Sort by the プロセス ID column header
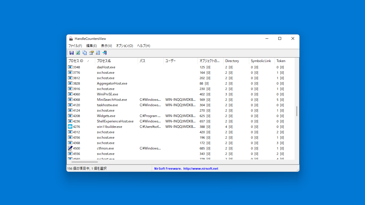 (x=81, y=61)
